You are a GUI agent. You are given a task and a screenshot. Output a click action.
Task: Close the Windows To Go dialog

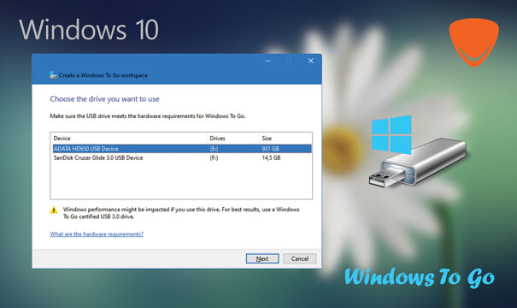click(x=310, y=61)
